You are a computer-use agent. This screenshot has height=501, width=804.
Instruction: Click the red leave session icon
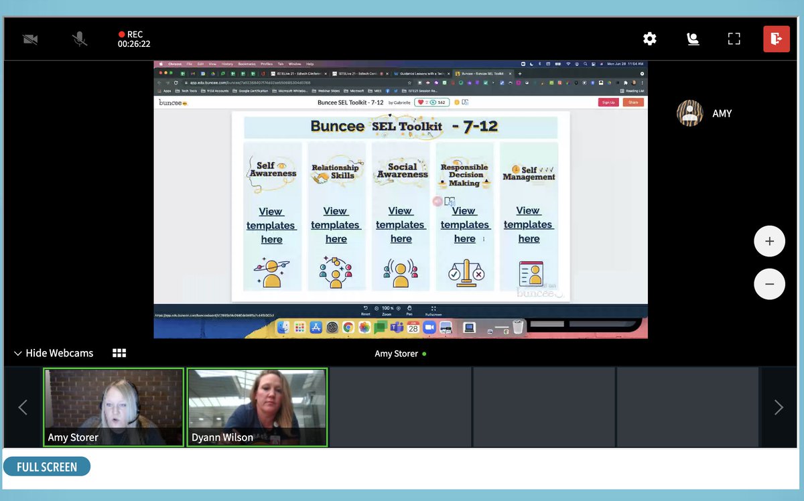[x=776, y=39]
